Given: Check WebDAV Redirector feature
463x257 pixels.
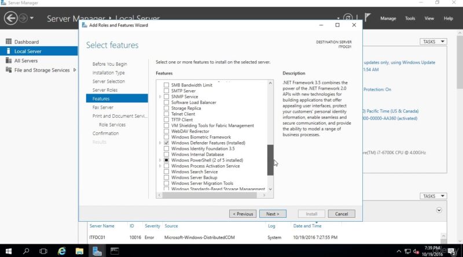Looking at the screenshot, I should pyautogui.click(x=166, y=131).
